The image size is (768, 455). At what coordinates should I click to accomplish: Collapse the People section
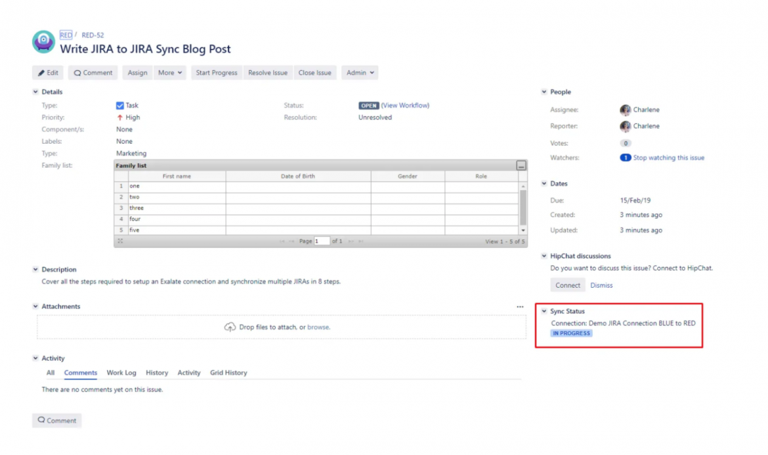click(x=544, y=92)
